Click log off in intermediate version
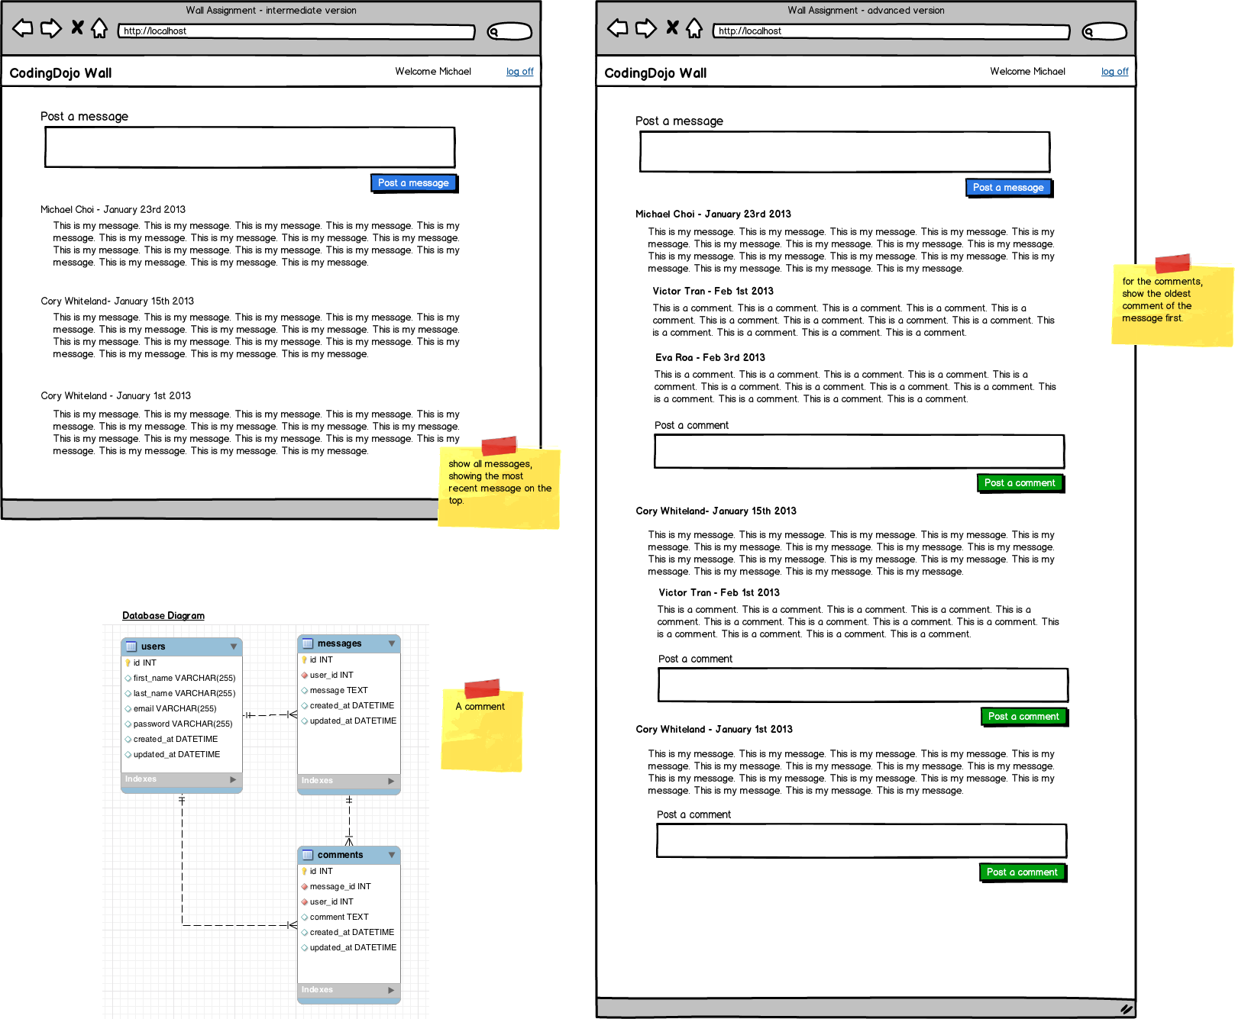Screen dimensions: 1235x1019 coord(520,72)
